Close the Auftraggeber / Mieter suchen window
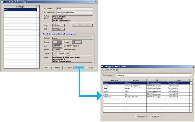The width and height of the screenshot is (195, 122). tap(193, 67)
